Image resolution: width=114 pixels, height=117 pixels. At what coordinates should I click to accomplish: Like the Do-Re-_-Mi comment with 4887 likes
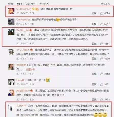point(102,44)
